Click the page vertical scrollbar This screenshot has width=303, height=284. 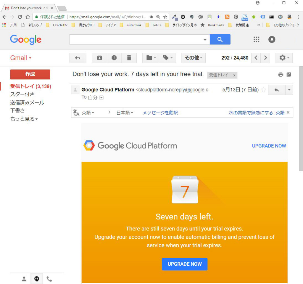point(301,119)
